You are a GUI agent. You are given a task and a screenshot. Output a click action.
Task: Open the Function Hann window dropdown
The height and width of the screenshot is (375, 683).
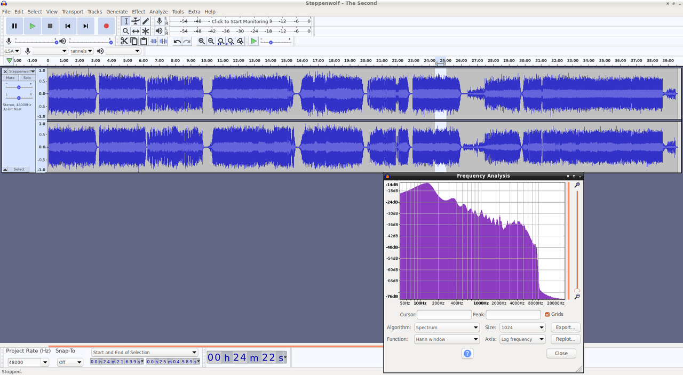click(447, 339)
